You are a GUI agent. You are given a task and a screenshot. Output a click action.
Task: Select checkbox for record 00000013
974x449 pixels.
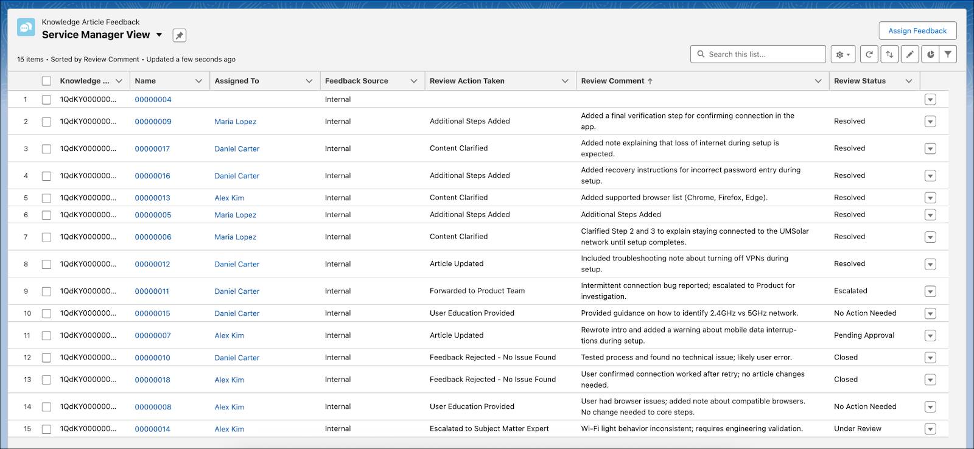(46, 198)
